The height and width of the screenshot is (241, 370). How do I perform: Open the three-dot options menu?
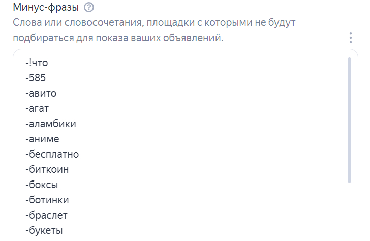(x=350, y=38)
